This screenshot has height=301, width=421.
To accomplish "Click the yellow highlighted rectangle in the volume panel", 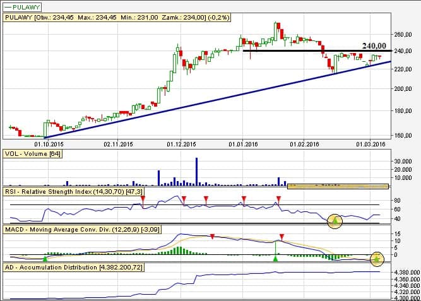I will [337, 186].
